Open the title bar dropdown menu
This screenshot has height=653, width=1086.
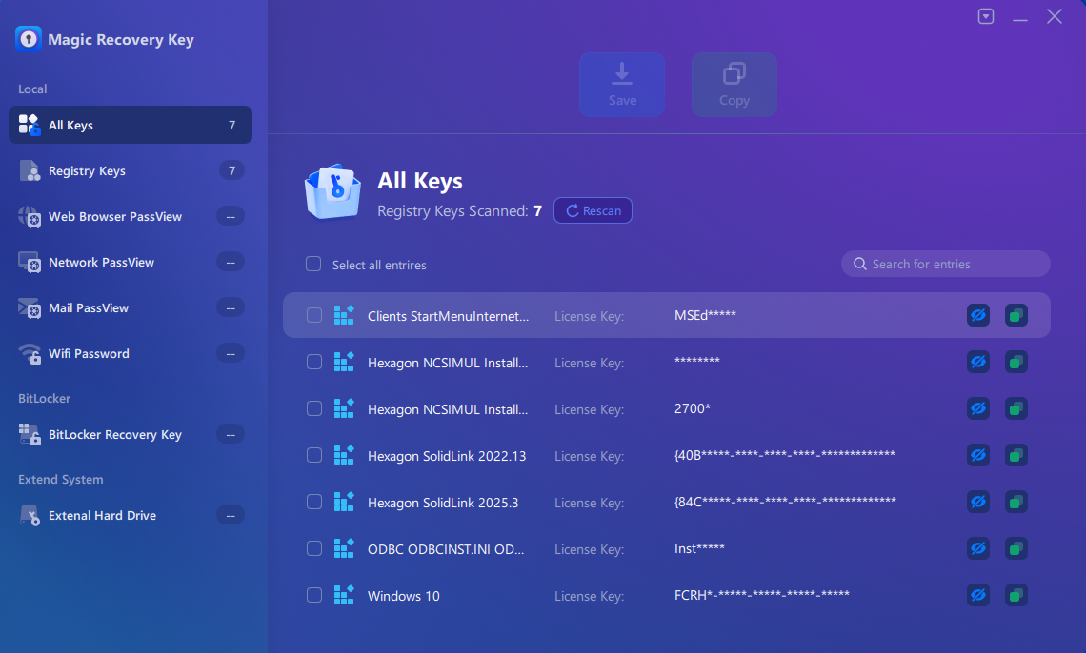coord(986,16)
